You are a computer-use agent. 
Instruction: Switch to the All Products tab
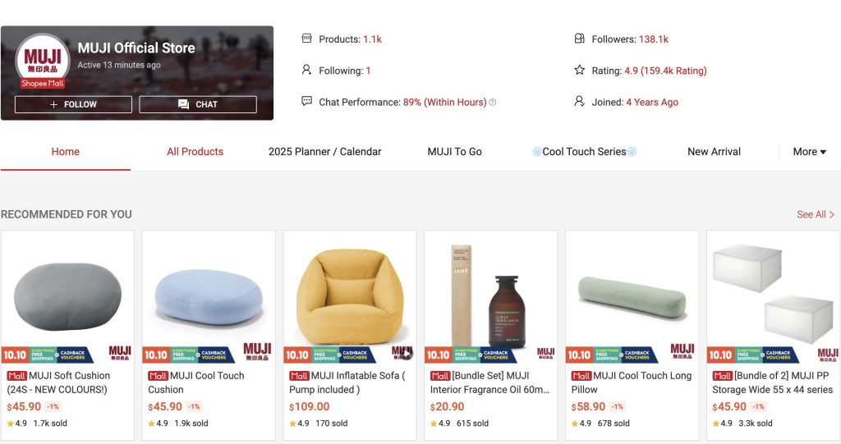tap(195, 152)
